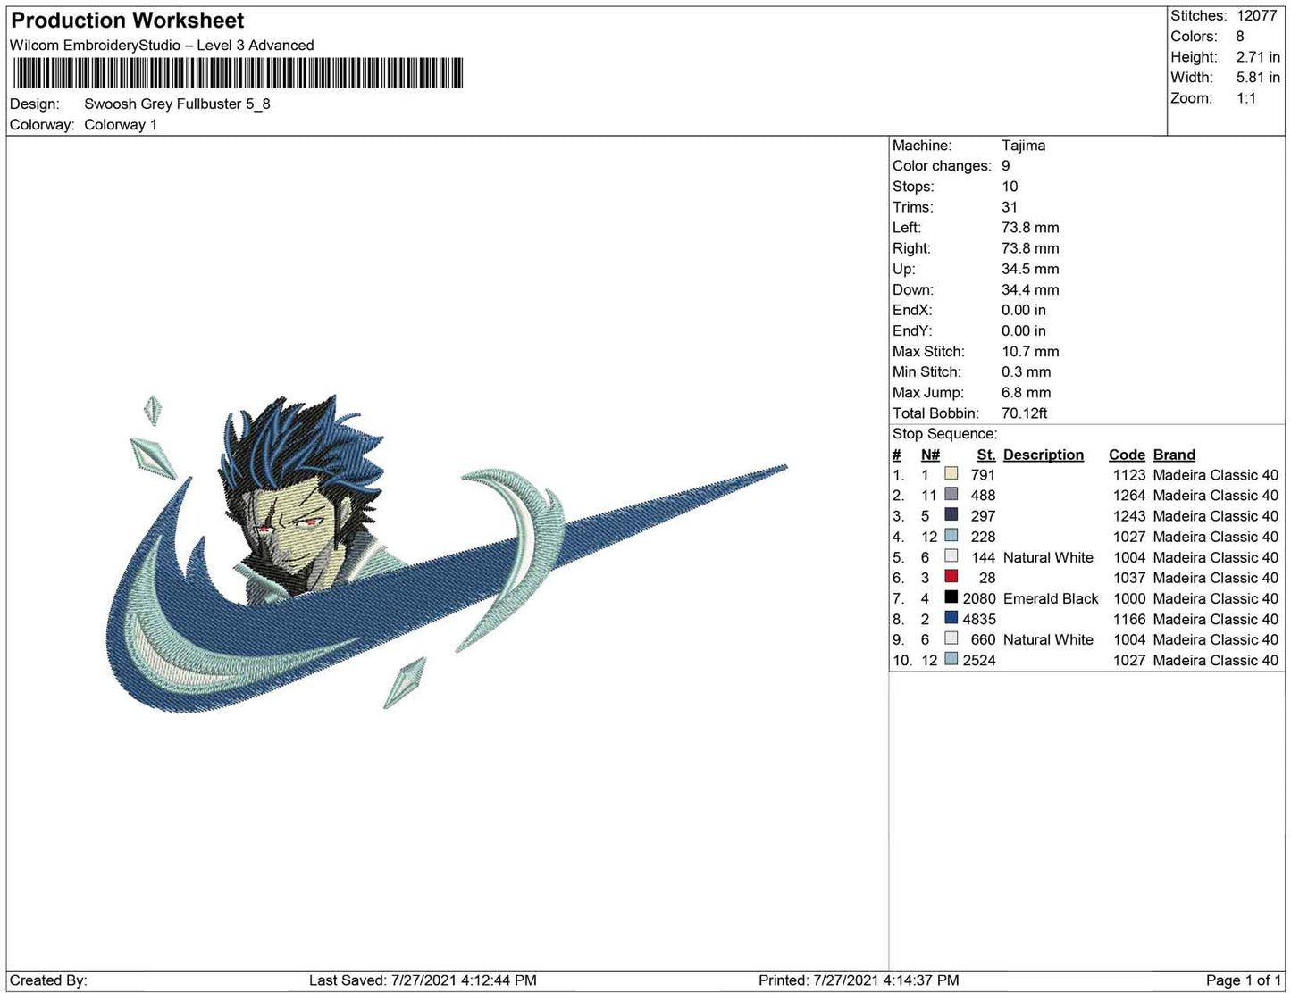Click the "St." column header

(x=986, y=455)
